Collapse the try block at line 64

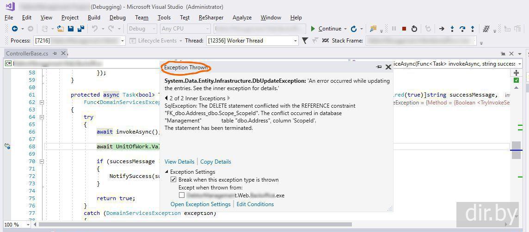pos(42,117)
